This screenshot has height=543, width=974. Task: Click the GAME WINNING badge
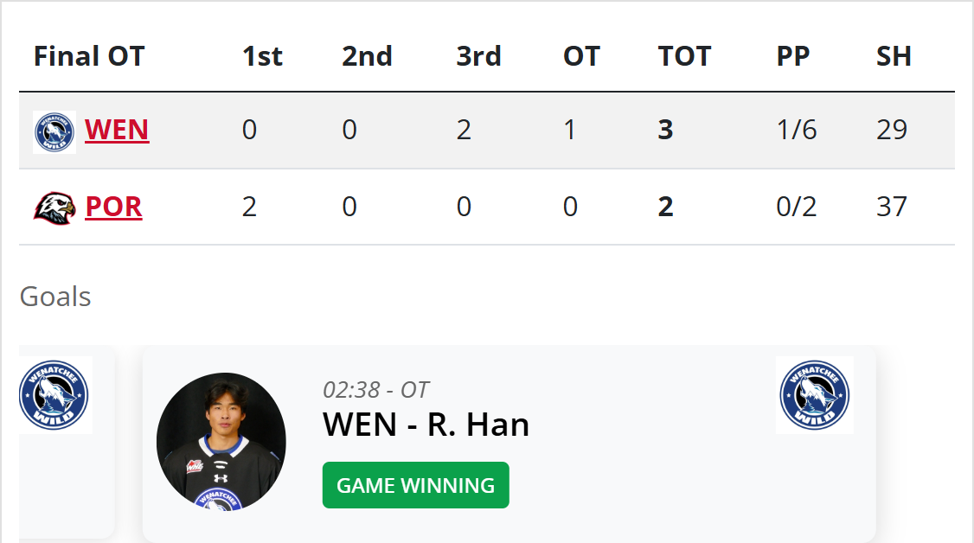tap(415, 485)
